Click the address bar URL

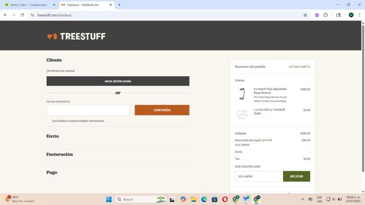tap(54, 15)
